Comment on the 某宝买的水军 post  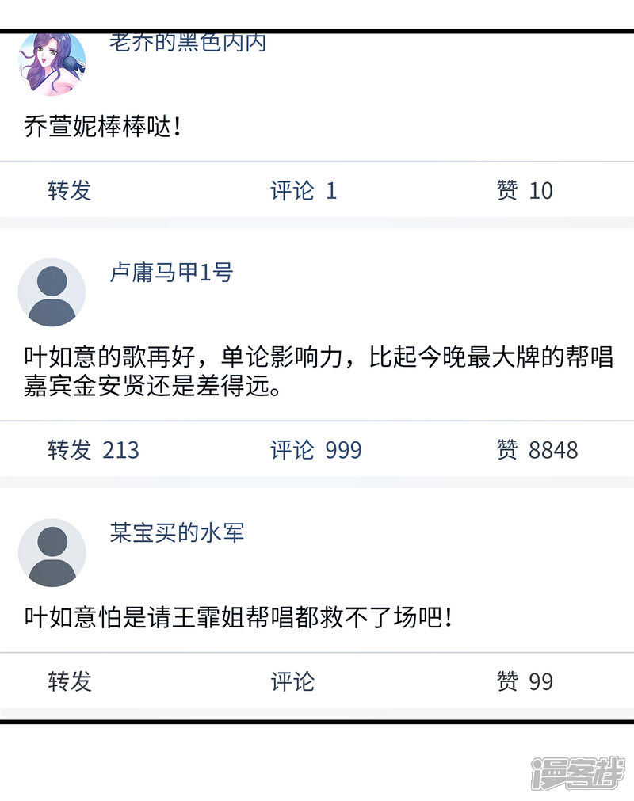point(292,681)
